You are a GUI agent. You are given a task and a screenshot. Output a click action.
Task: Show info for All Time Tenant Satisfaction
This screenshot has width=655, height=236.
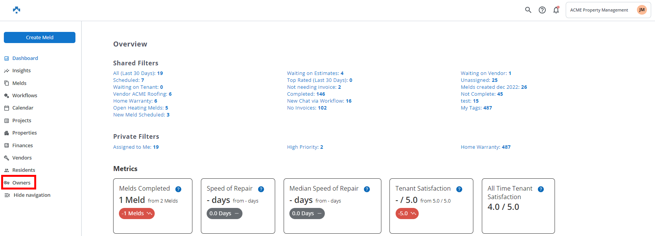pyautogui.click(x=541, y=189)
